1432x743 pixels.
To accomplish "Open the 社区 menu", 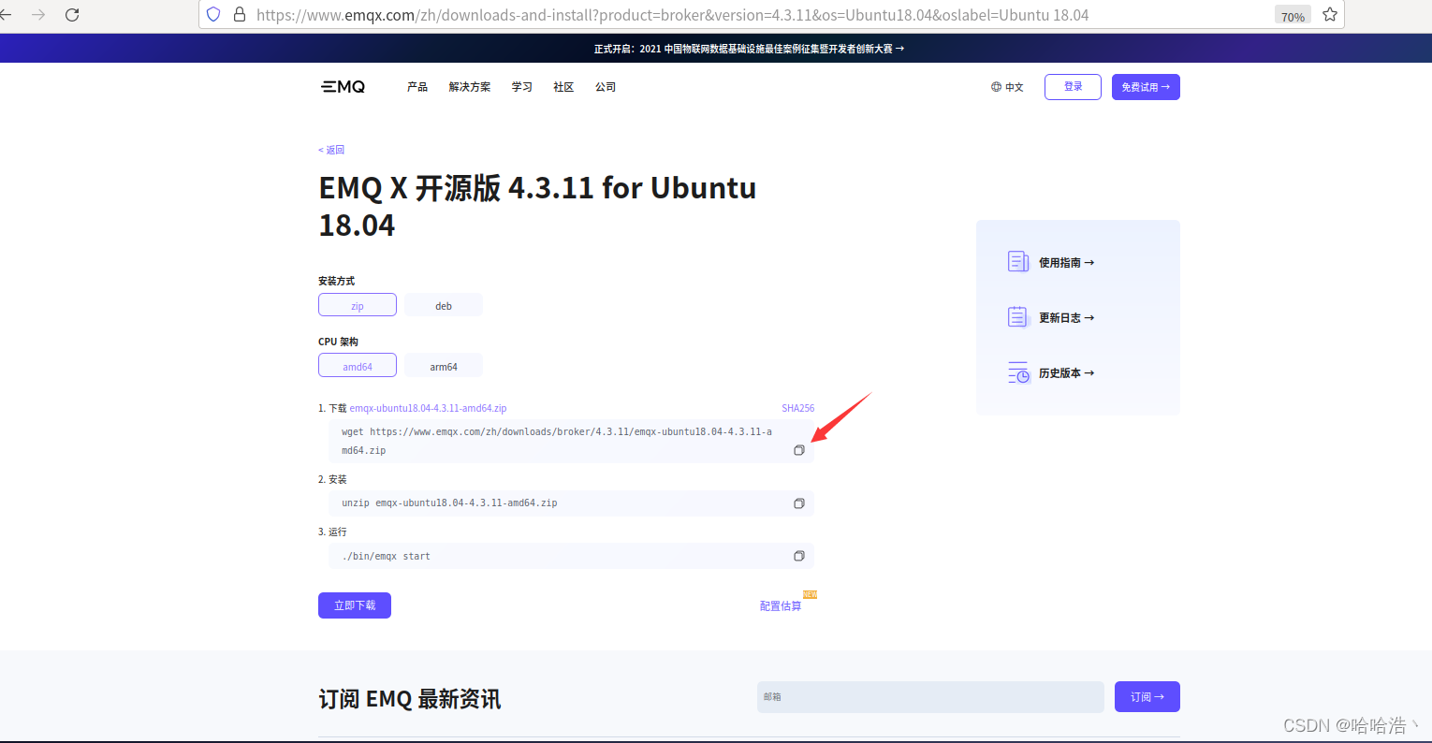I will pos(563,87).
